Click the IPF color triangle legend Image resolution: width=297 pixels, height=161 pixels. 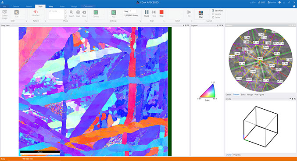[208, 91]
